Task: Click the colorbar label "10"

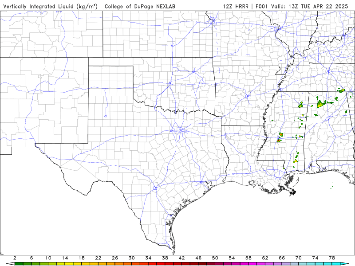Action: (48, 258)
